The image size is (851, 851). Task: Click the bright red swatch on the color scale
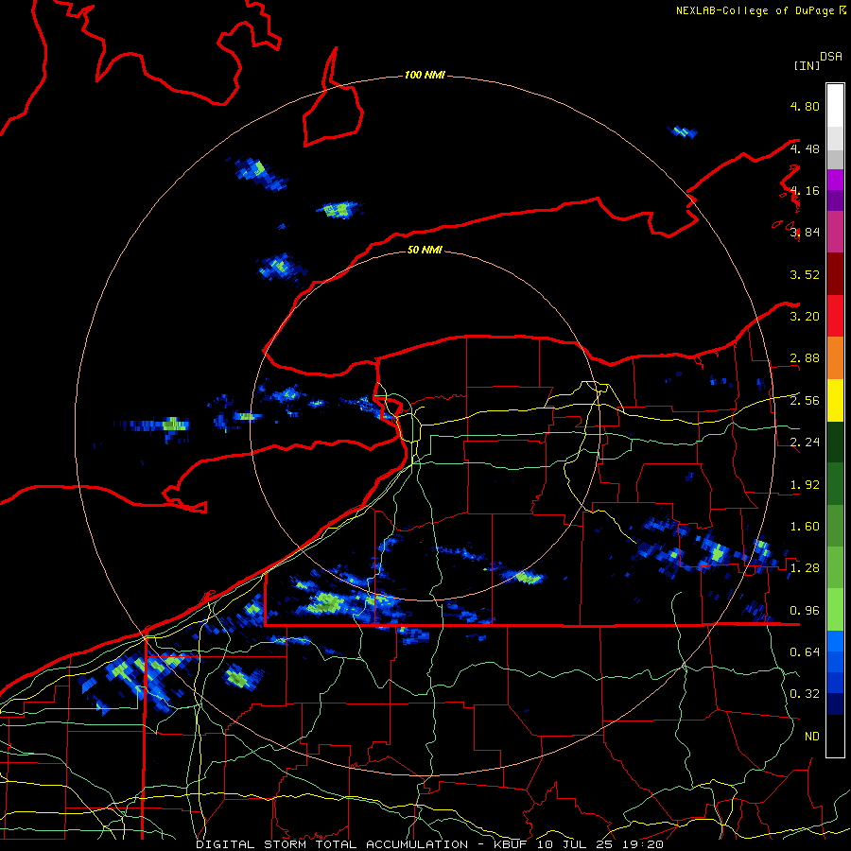tap(835, 316)
